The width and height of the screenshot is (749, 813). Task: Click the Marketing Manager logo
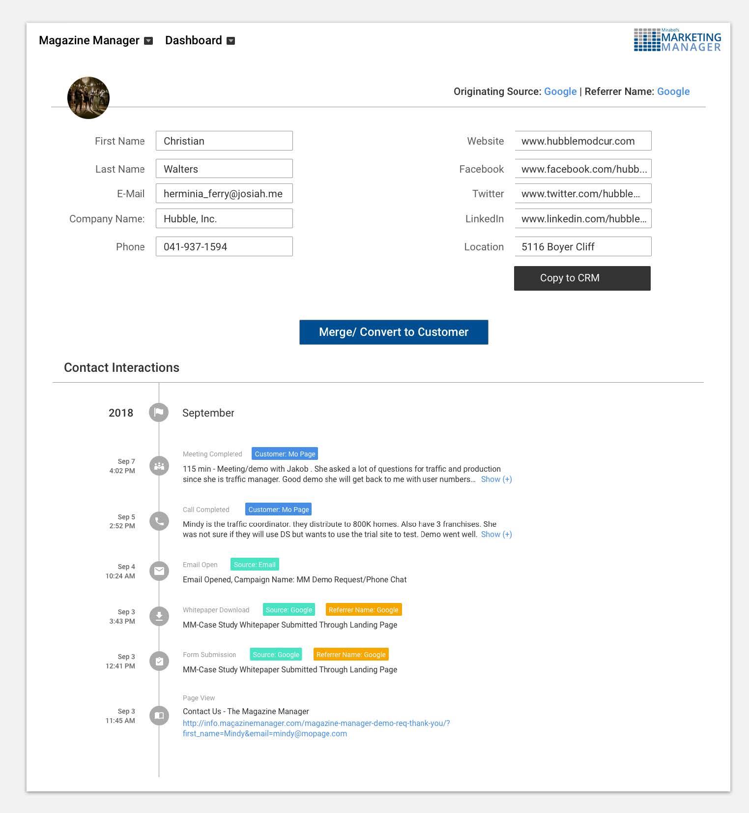coord(677,40)
